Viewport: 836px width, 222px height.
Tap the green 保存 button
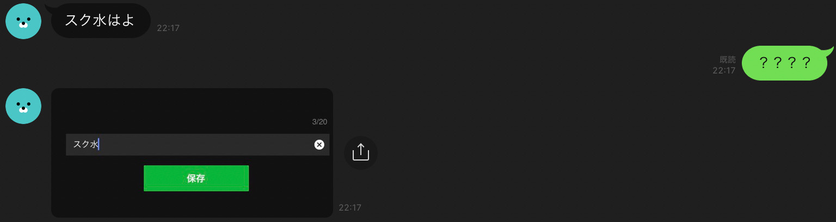click(x=196, y=178)
